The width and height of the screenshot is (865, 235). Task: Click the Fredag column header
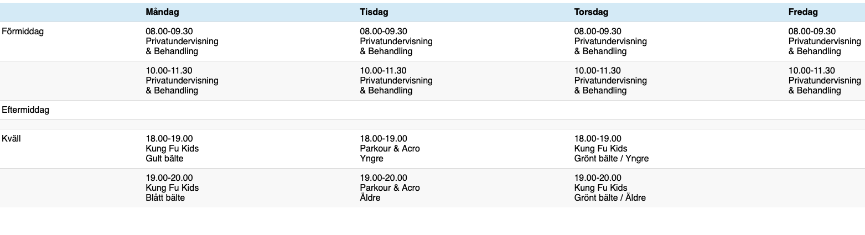coord(803,12)
